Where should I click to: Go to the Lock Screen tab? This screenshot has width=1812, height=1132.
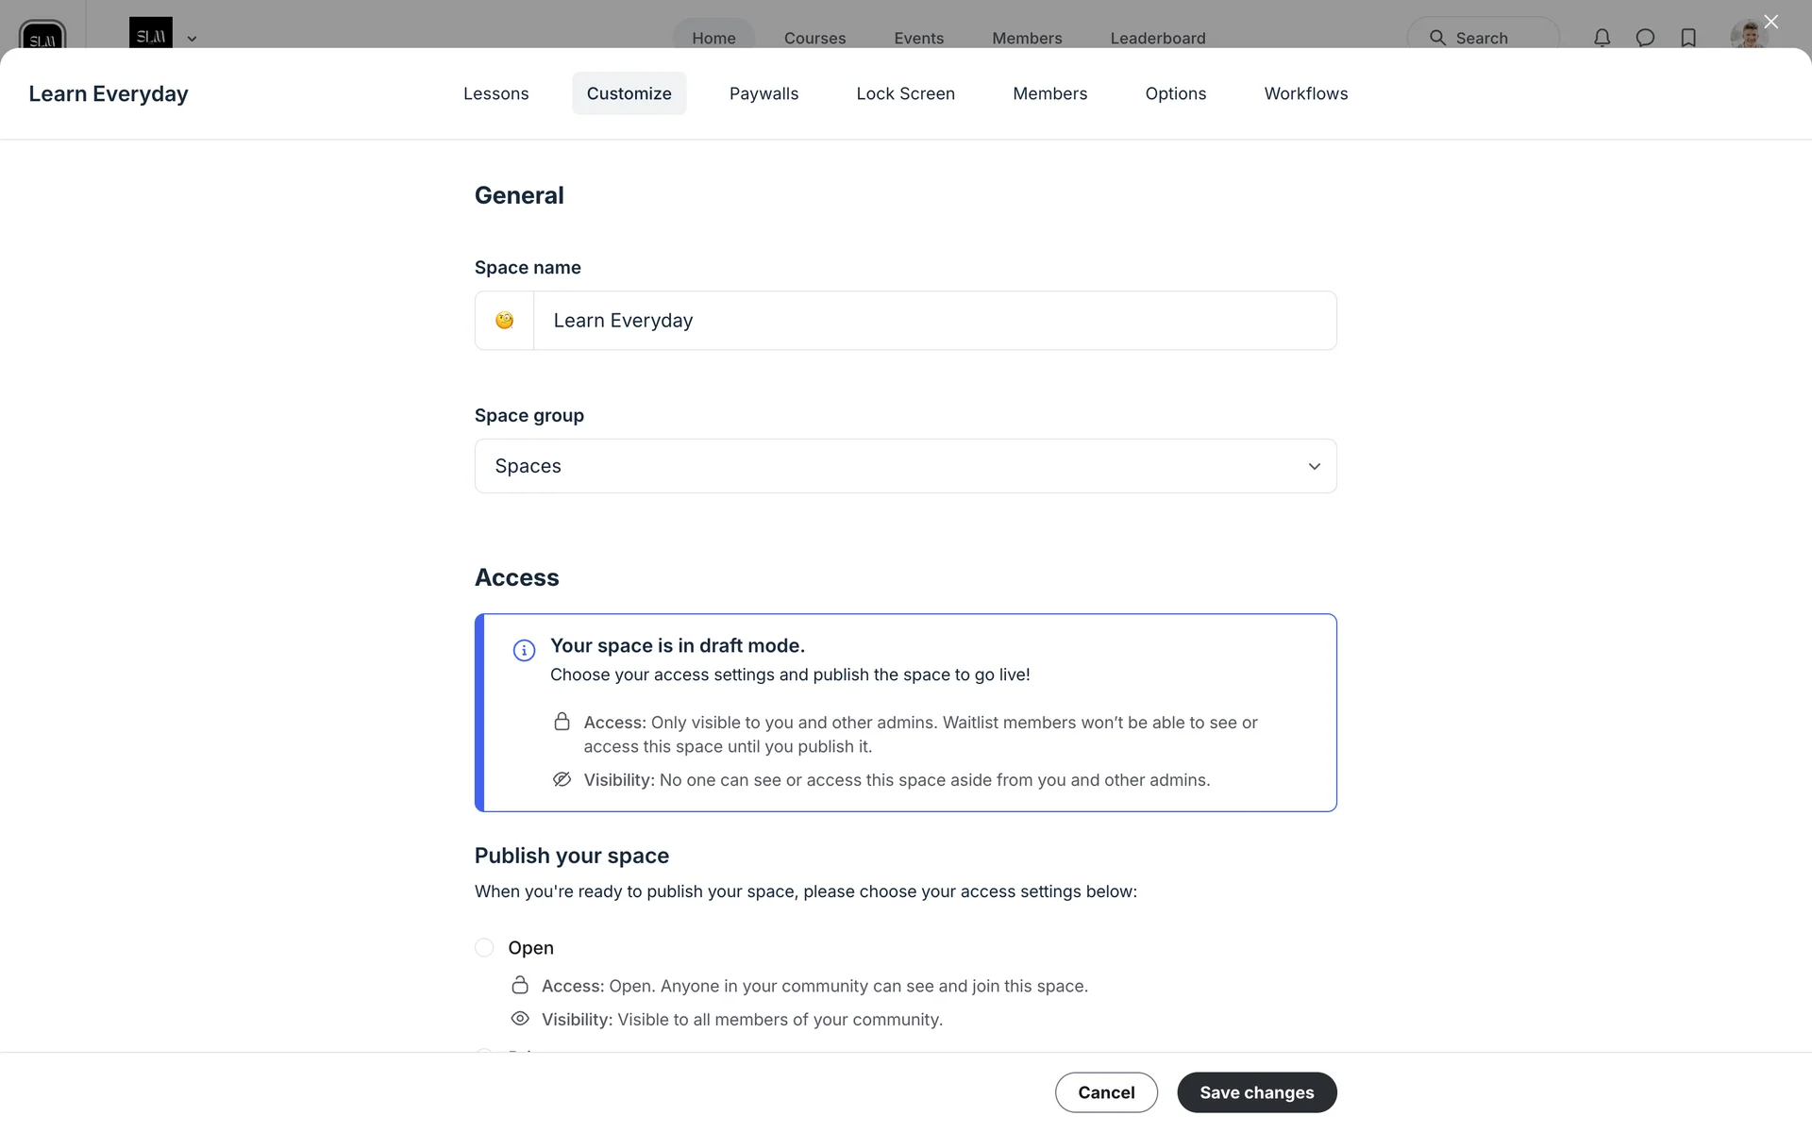(905, 93)
